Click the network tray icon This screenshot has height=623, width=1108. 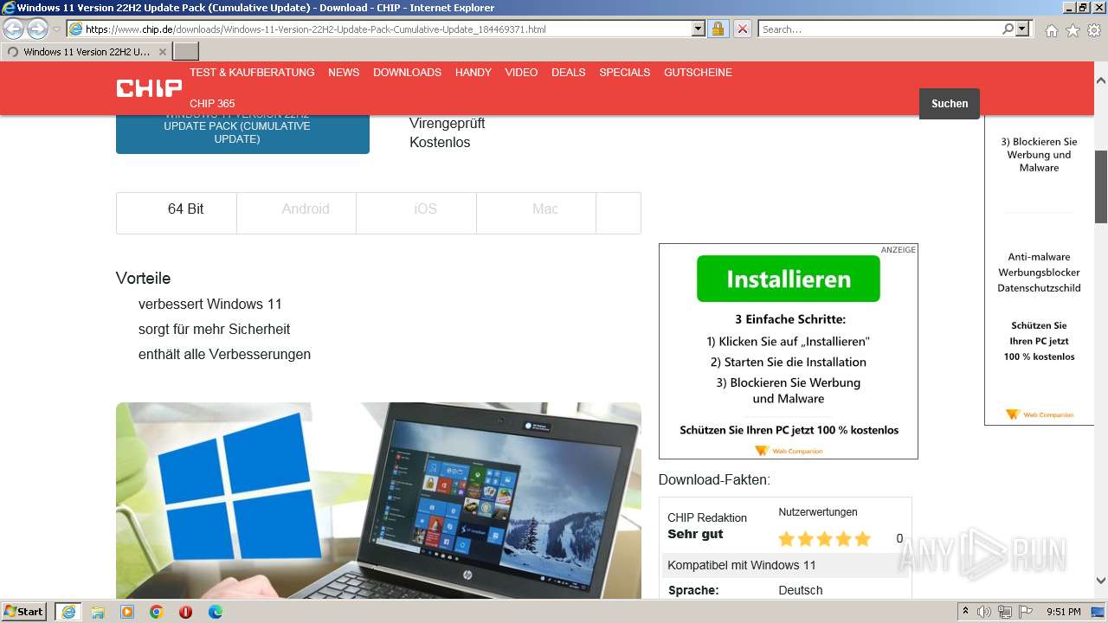point(1006,612)
